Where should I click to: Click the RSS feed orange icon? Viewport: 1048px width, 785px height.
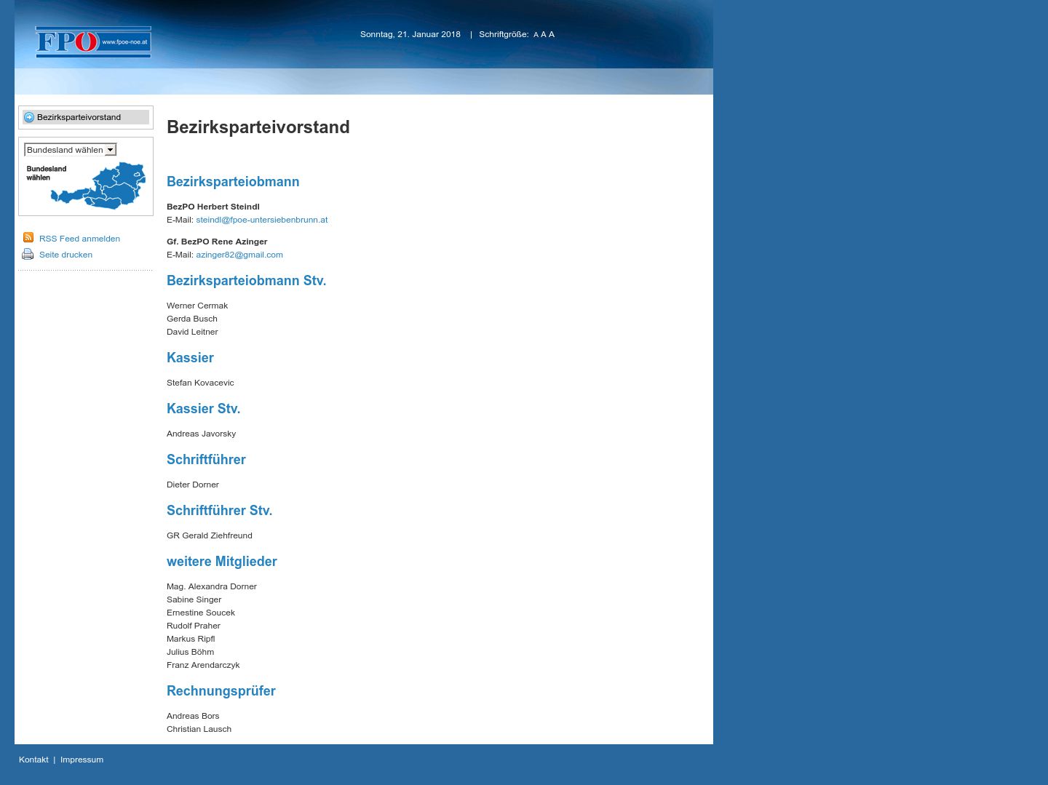pos(28,238)
